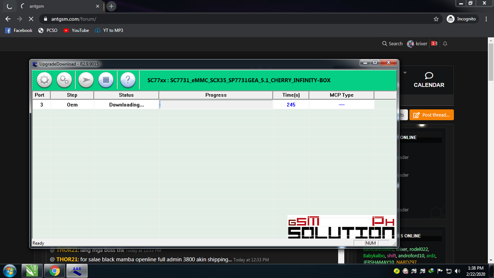The width and height of the screenshot is (494, 278).
Task: Click the Ready status bar text
Action: 38,243
